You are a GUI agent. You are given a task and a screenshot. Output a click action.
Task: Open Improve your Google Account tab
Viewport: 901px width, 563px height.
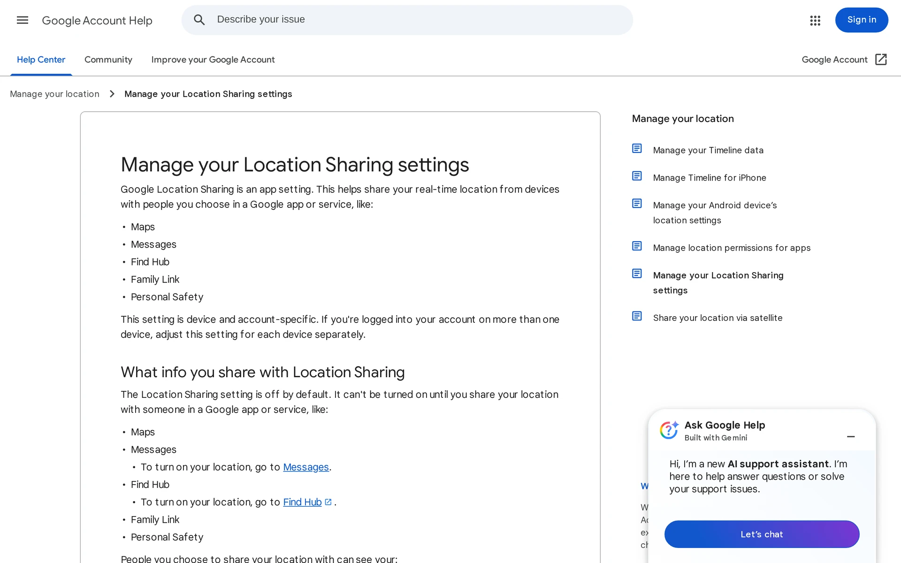point(213,60)
